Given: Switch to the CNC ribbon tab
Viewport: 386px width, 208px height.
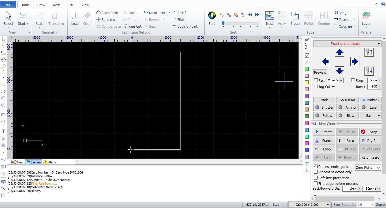Looking at the screenshot, I should [71, 5].
